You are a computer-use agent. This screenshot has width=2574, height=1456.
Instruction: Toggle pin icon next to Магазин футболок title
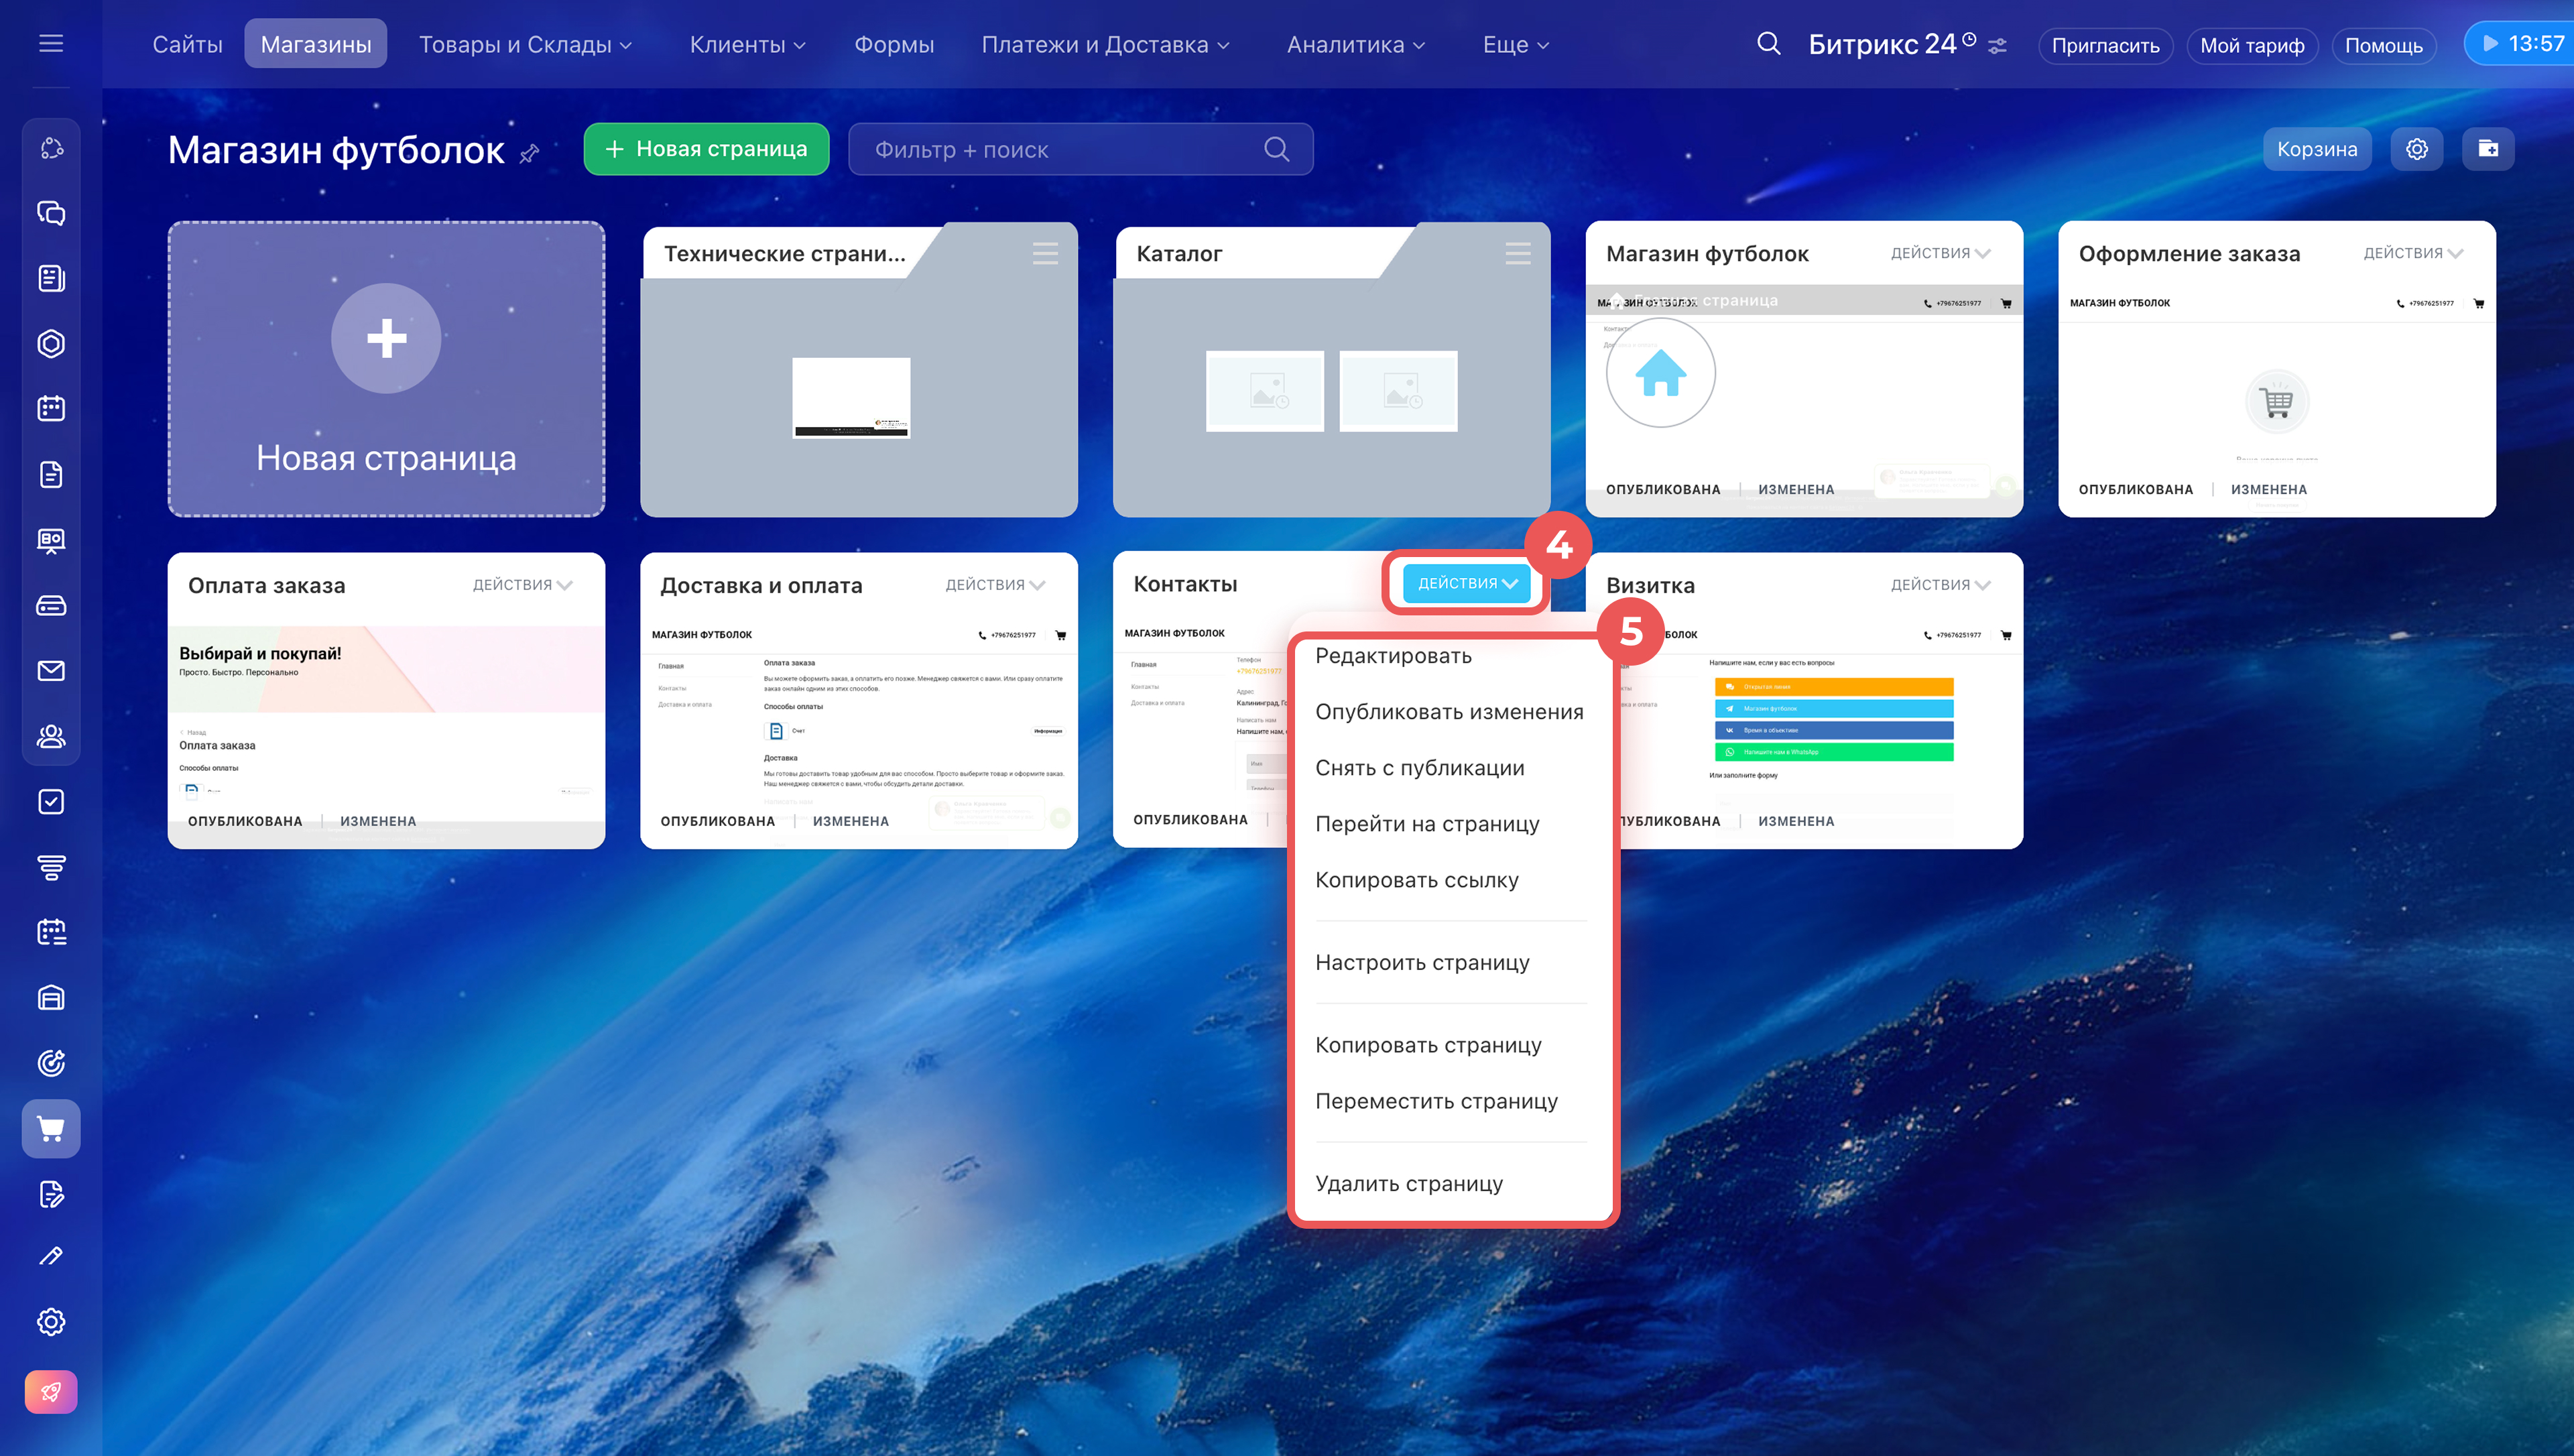[530, 153]
